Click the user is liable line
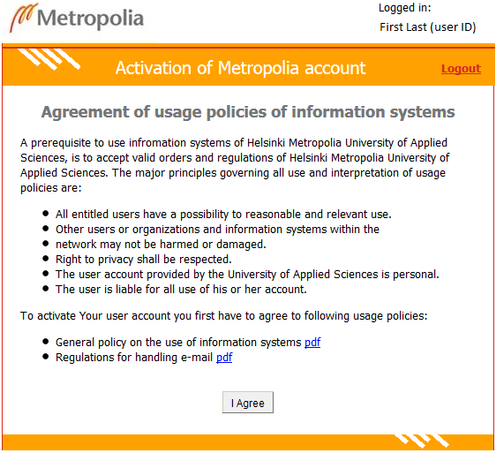 click(x=181, y=290)
